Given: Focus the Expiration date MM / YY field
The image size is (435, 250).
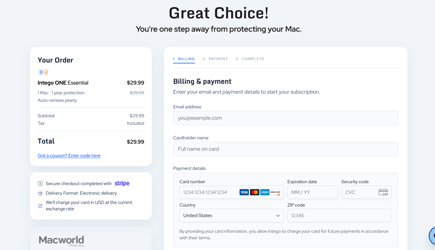Looking at the screenshot, I should tap(312, 192).
